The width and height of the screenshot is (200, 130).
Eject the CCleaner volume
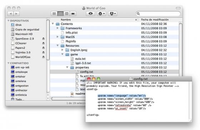[x=43, y=43]
